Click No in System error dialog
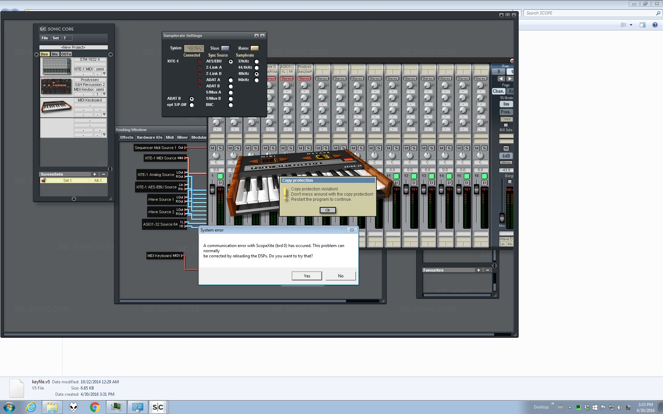 341,276
